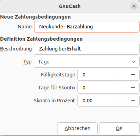The height and width of the screenshot is (136, 140).
Task: Click the Fälligkeitstage value field
Action: click(x=96, y=75)
